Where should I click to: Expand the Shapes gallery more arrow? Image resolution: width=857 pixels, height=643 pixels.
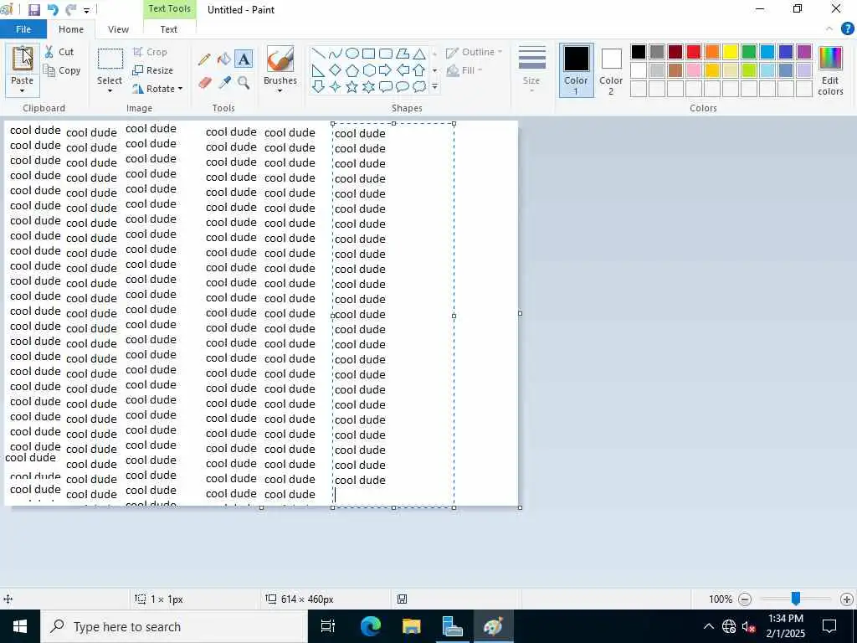pos(434,87)
